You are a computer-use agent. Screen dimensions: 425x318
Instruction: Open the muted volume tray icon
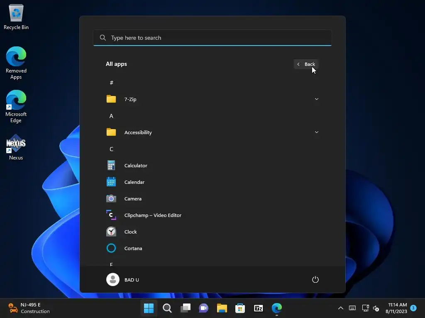coord(376,308)
